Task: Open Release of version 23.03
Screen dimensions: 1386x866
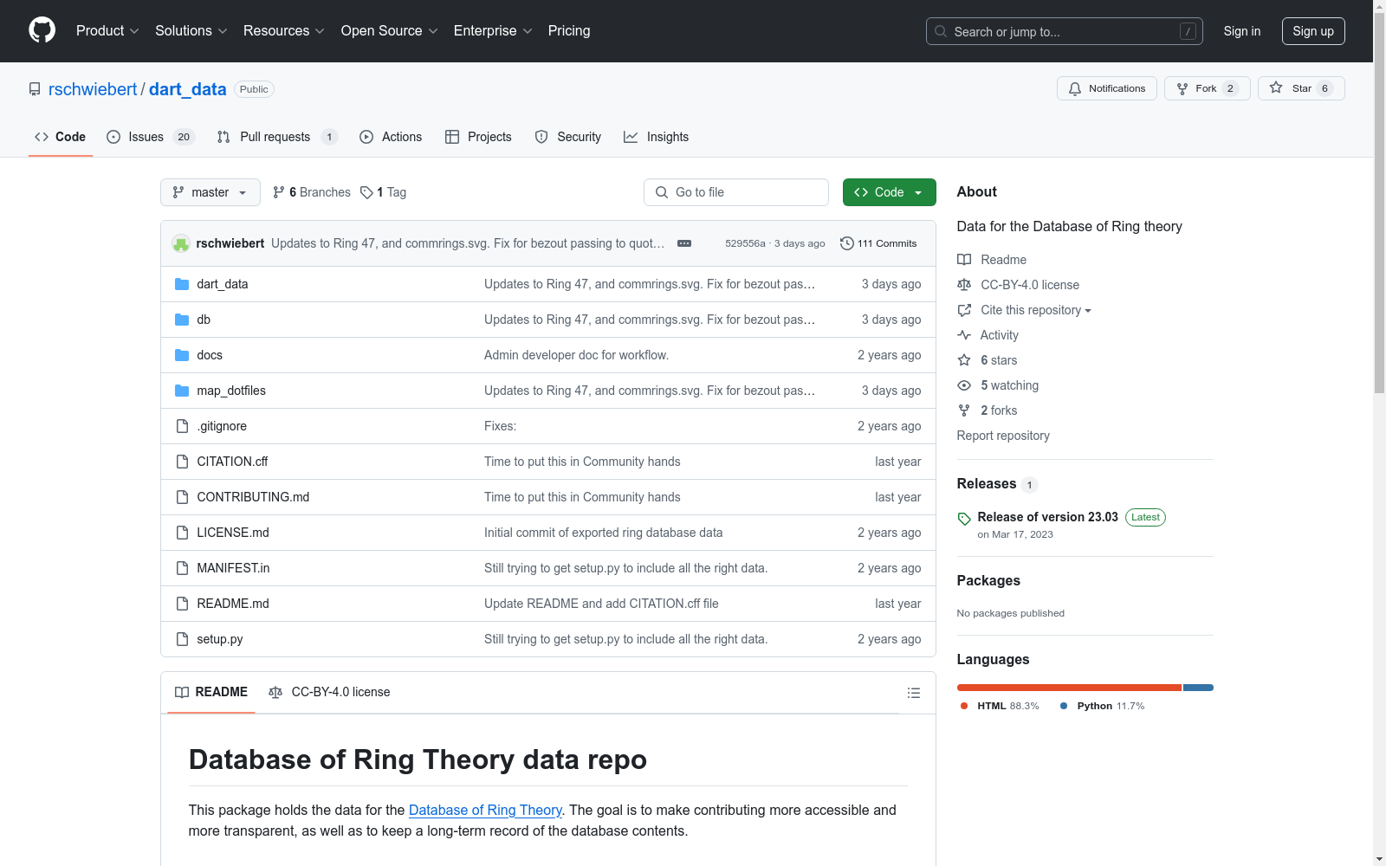Action: 1047,517
